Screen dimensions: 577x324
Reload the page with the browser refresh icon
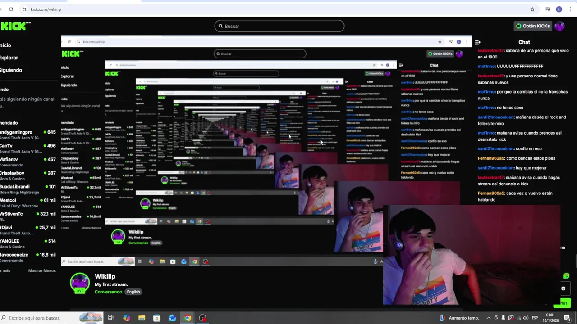[x=11, y=9]
